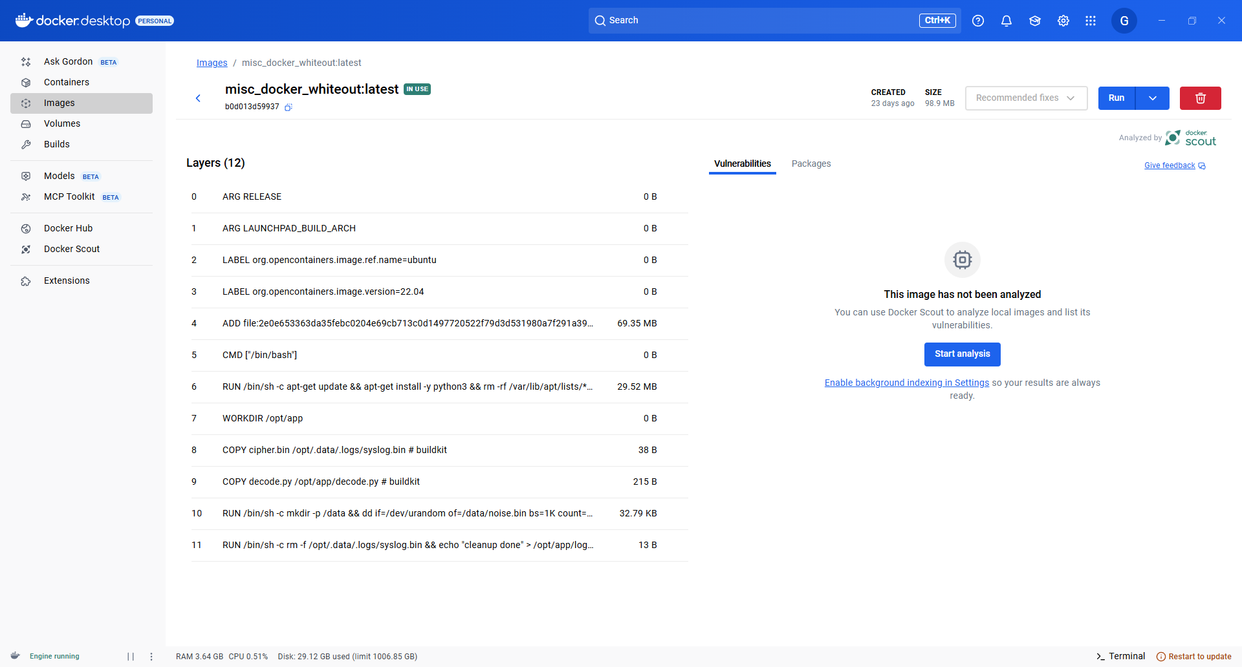
Task: Open the apps grid menu
Action: pos(1091,21)
